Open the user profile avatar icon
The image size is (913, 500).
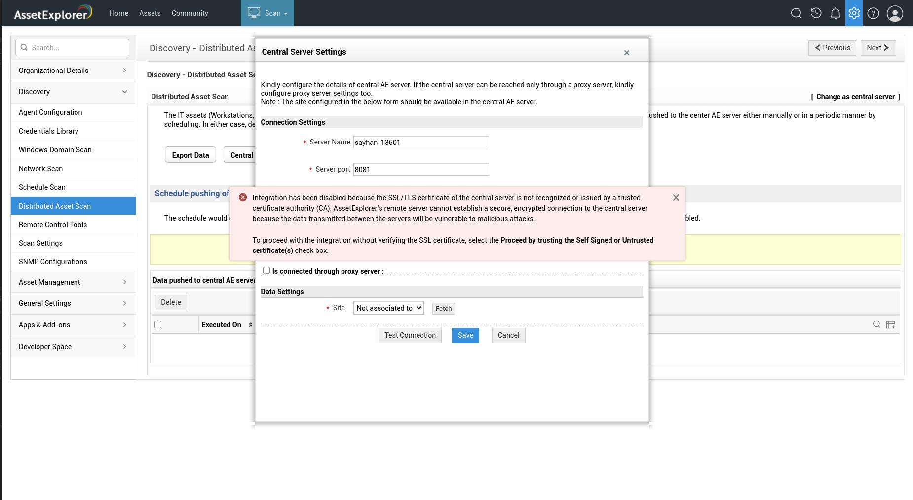point(895,13)
